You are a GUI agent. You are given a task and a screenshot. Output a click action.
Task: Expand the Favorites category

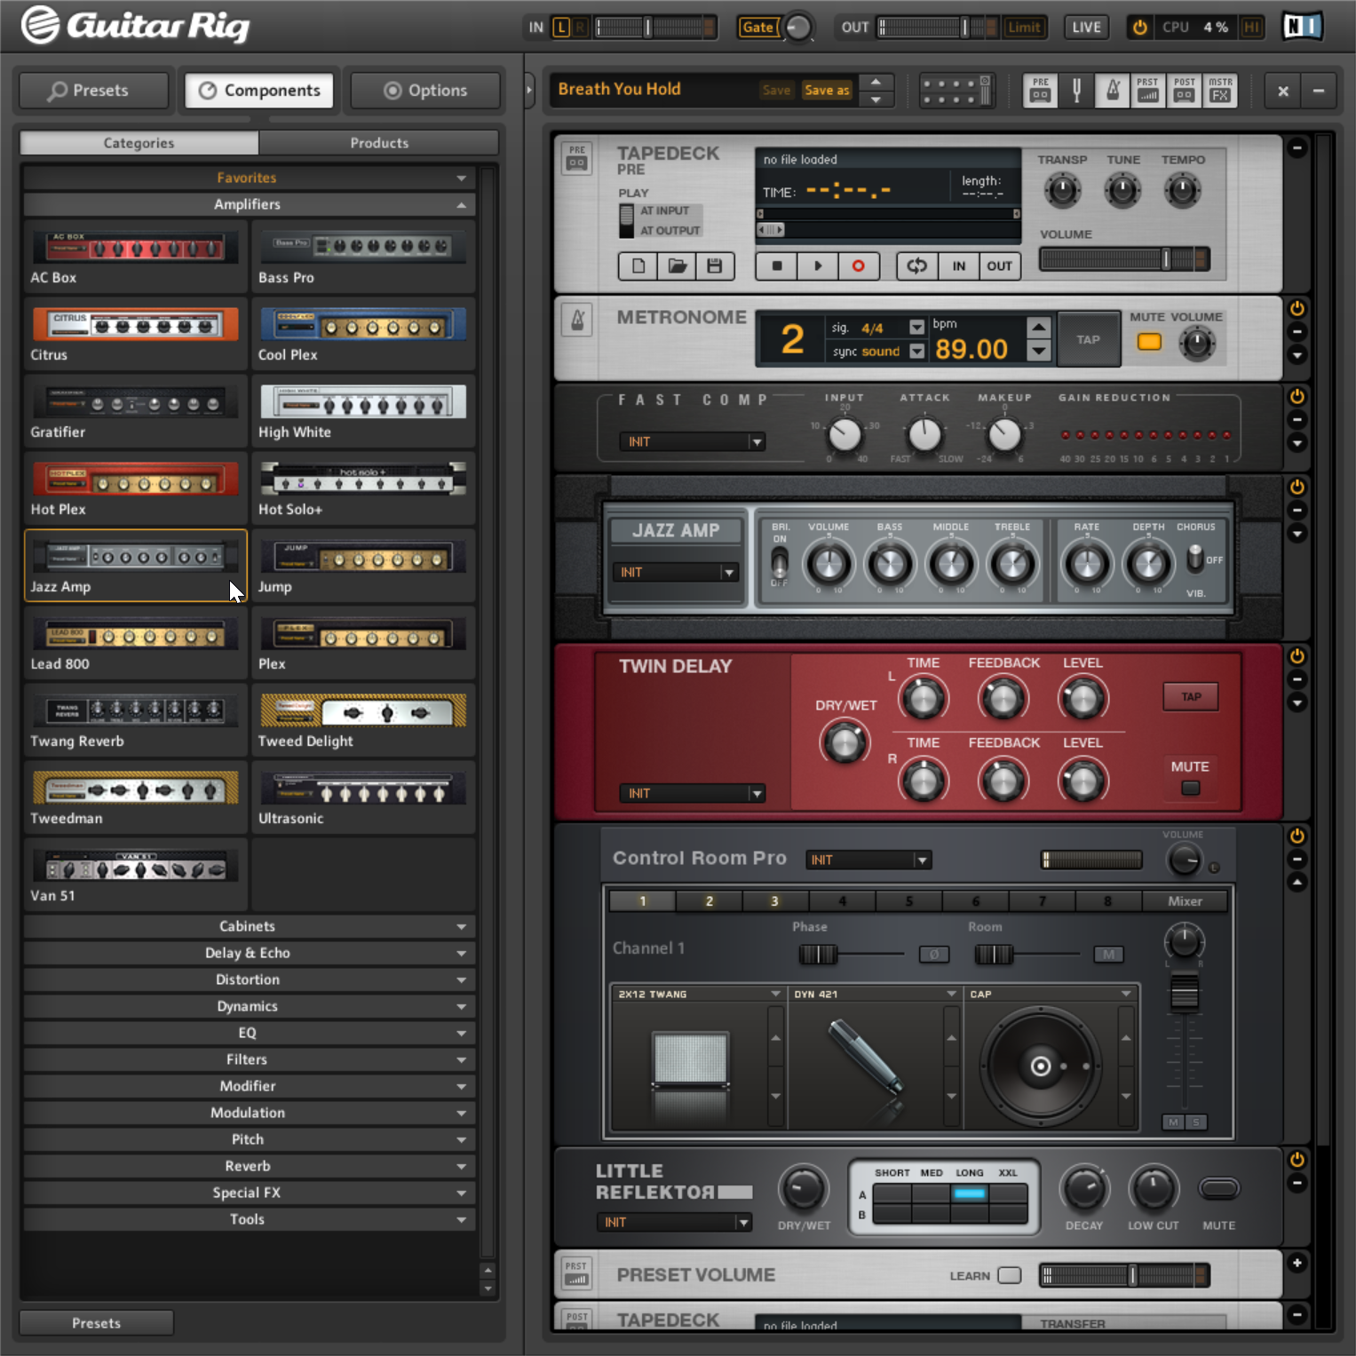[x=249, y=178]
